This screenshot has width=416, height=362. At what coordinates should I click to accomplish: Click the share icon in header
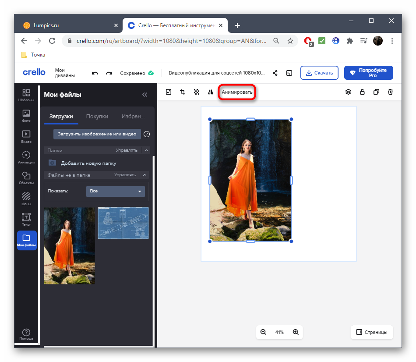point(275,73)
